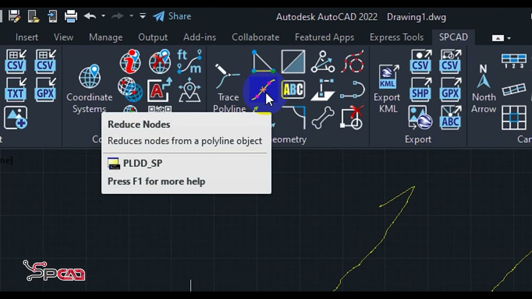Viewport: 532px width, 299px height.
Task: Undo the last action with Undo arrow
Action: tap(90, 16)
